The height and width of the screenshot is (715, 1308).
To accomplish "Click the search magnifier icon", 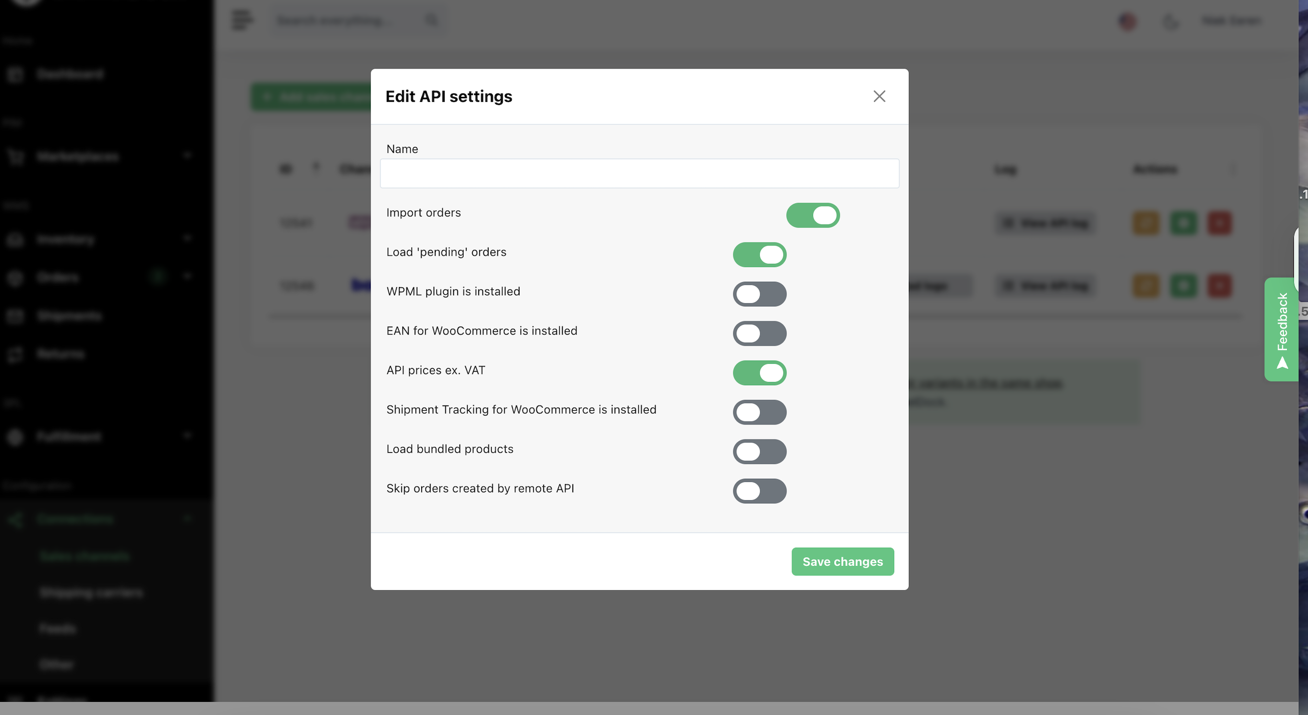I will (x=432, y=20).
